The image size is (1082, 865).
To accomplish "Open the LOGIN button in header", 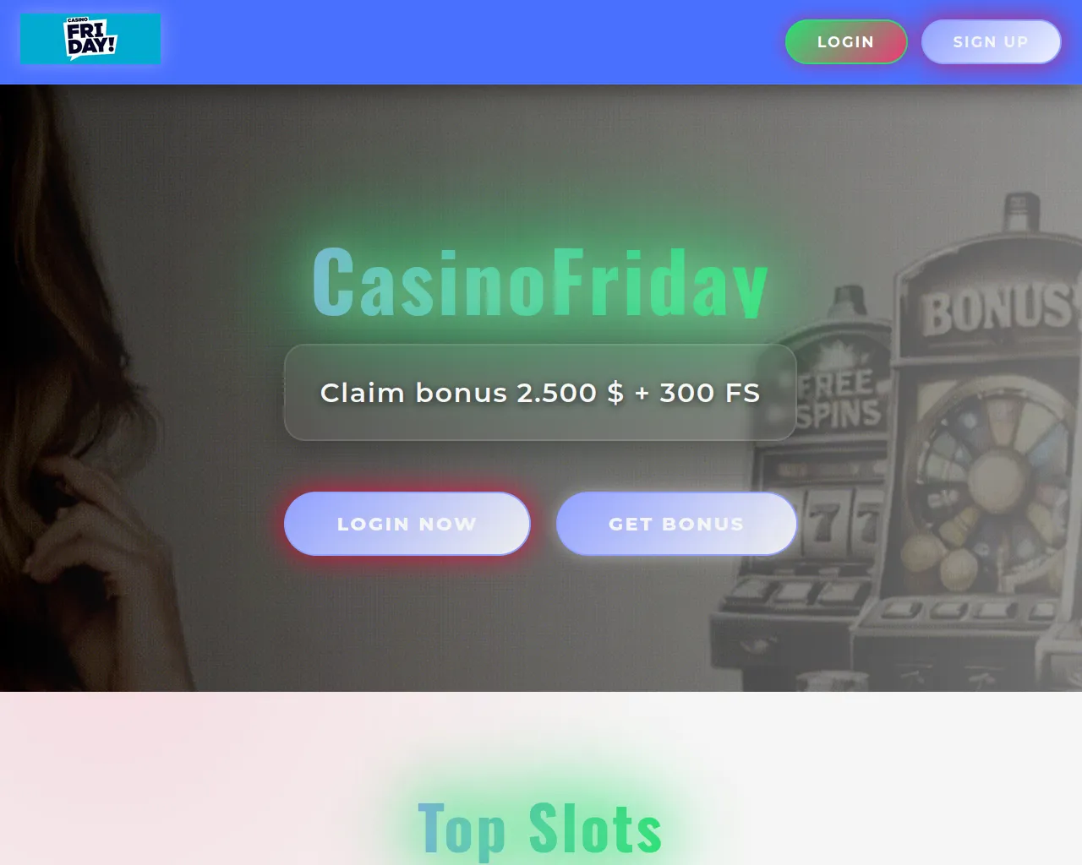I will [x=846, y=41].
